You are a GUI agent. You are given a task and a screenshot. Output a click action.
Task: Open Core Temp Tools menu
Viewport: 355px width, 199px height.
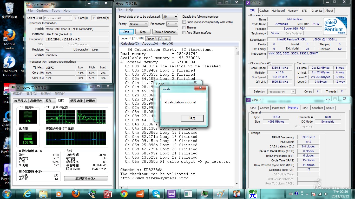(x=56, y=11)
